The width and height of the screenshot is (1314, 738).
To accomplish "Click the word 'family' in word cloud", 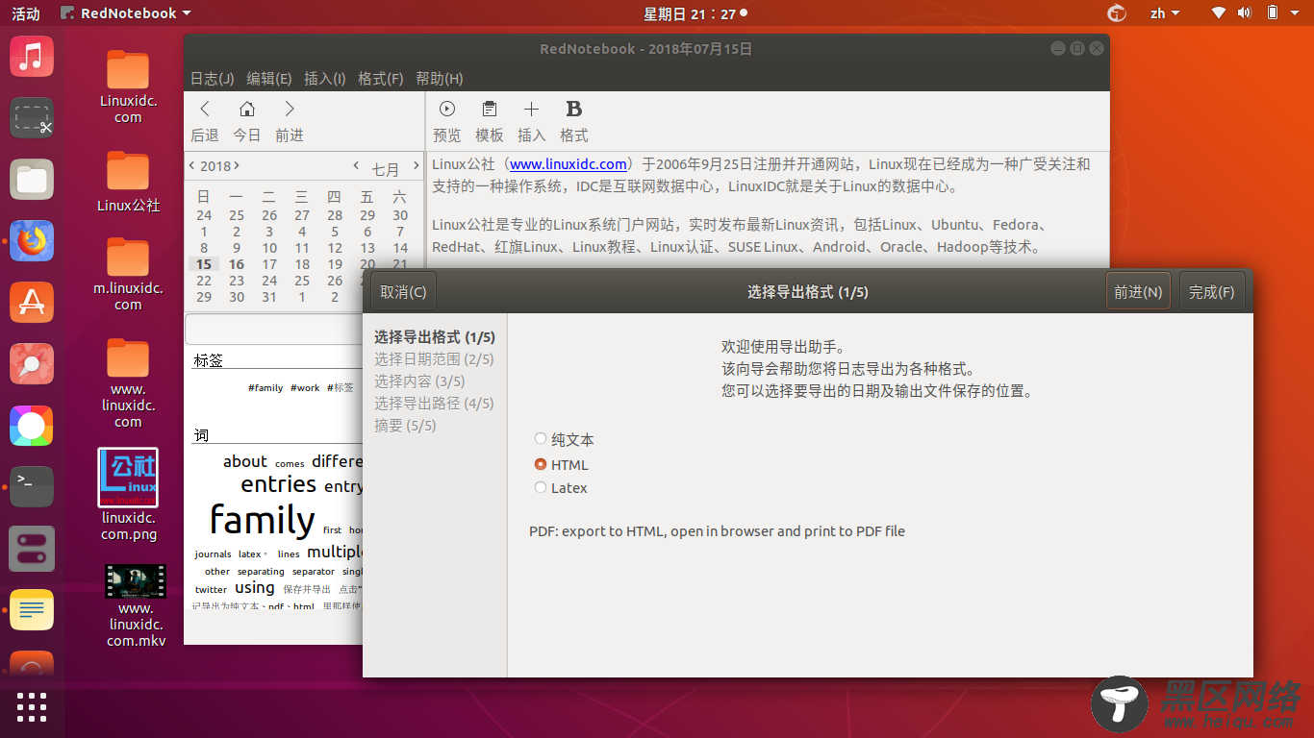I will [x=263, y=520].
